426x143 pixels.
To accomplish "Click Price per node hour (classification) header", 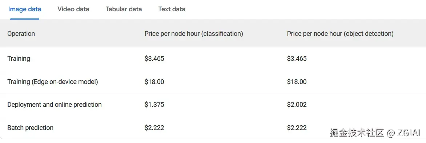I will 194,34.
